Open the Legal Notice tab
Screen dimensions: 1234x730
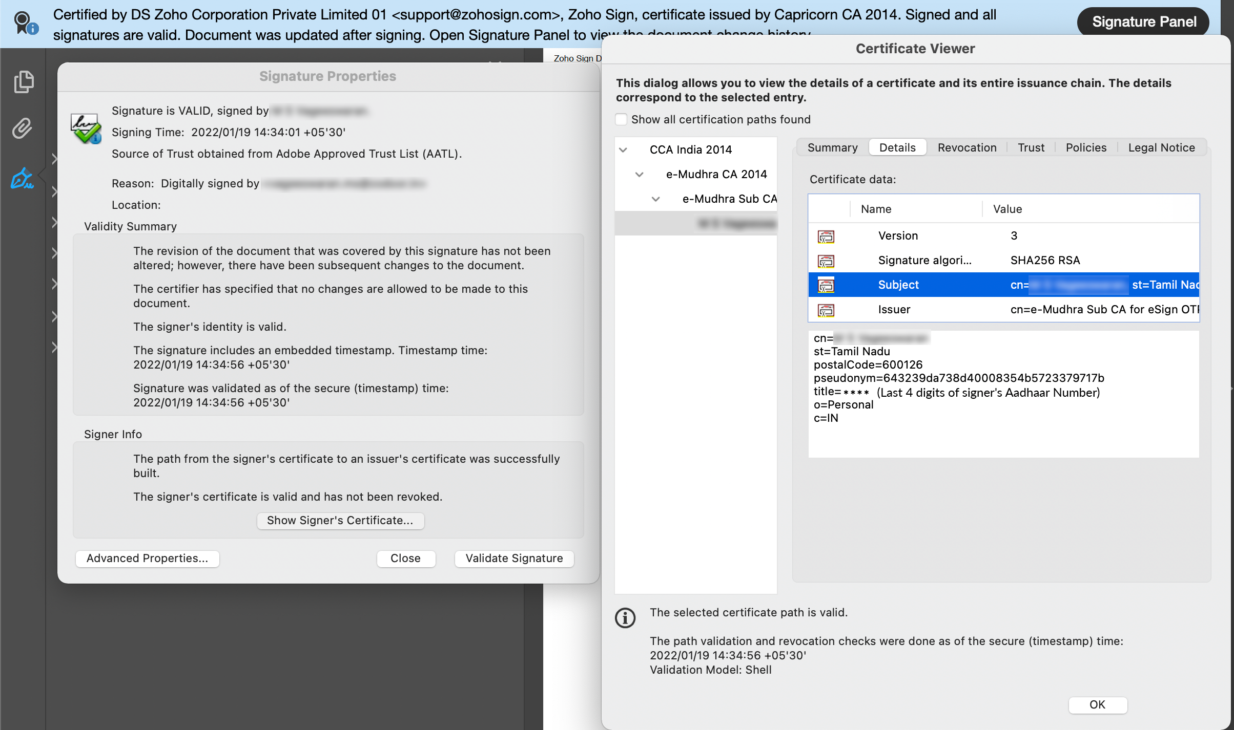pos(1161,147)
